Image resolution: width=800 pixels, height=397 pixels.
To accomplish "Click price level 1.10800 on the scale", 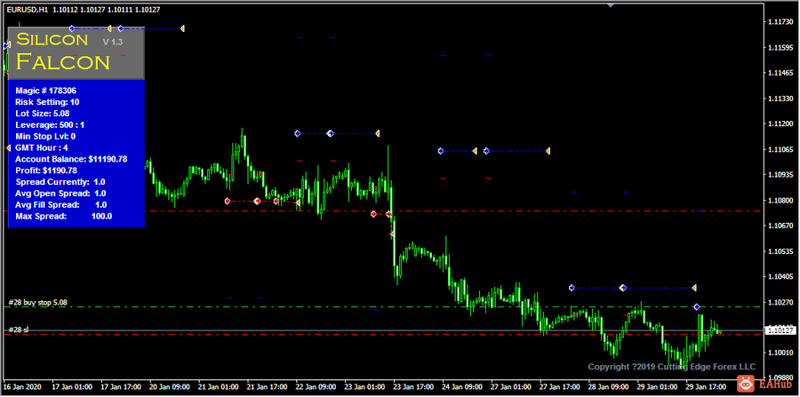I will coord(780,201).
